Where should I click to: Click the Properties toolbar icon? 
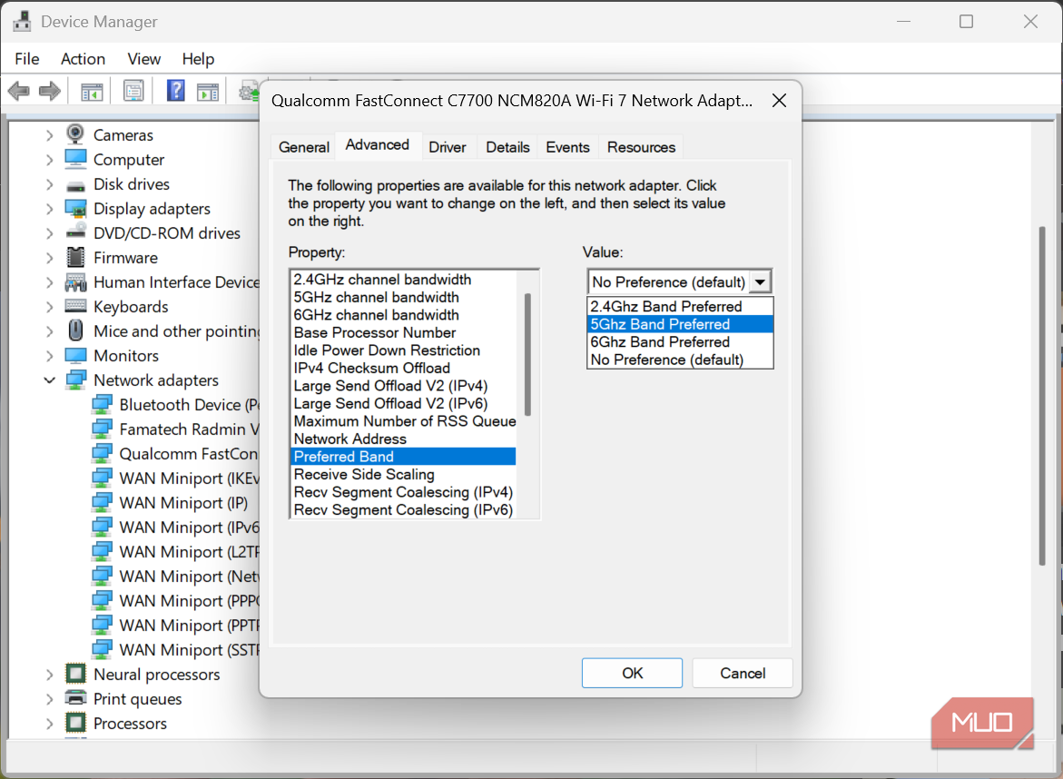click(x=133, y=91)
